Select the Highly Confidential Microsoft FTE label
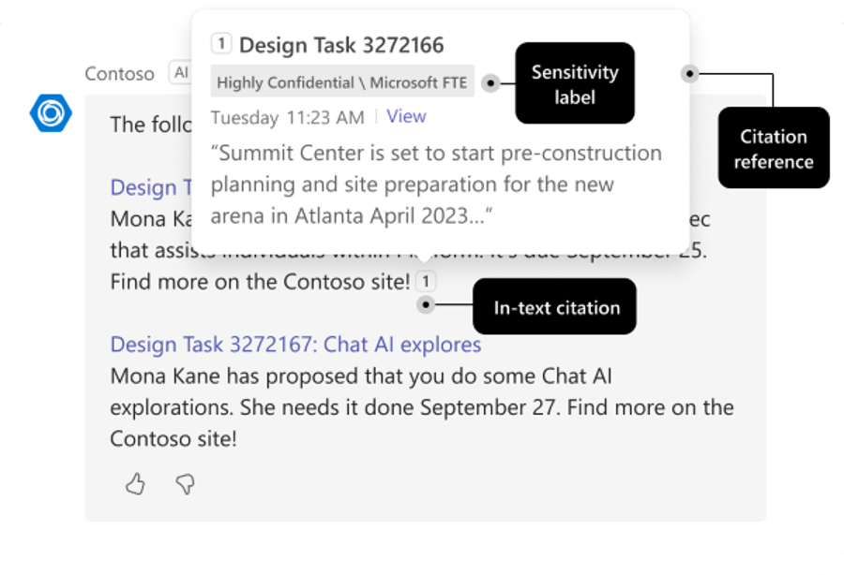Image resolution: width=844 pixels, height=575 pixels. tap(341, 82)
